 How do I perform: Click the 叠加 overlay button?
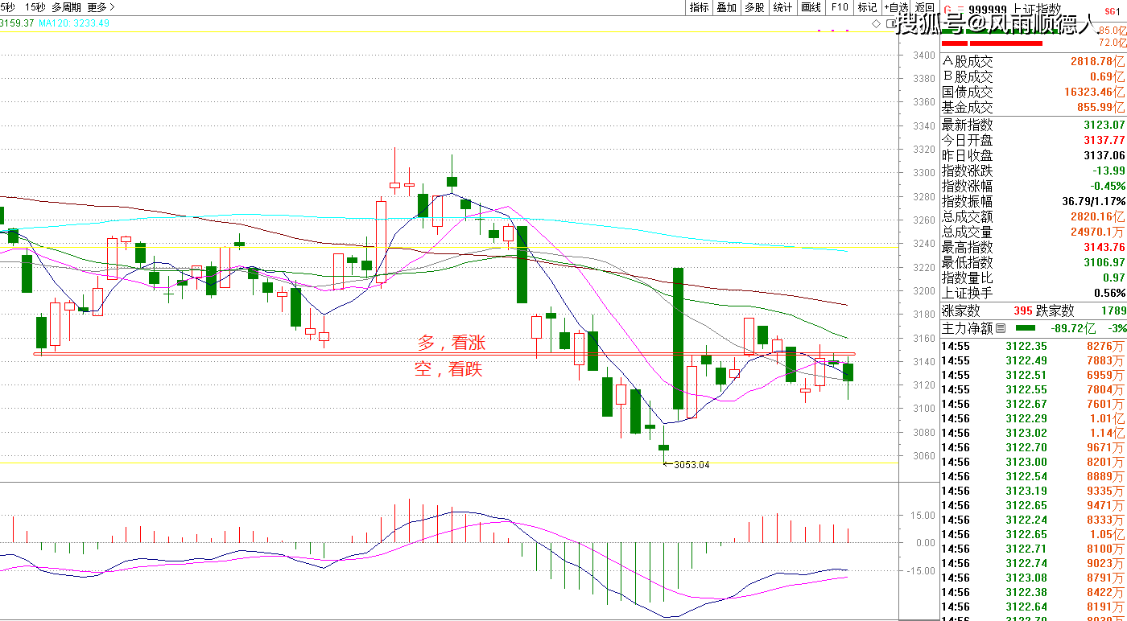click(x=726, y=7)
